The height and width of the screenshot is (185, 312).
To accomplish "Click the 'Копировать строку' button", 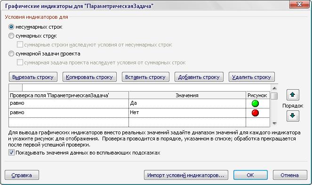I will (89, 77).
